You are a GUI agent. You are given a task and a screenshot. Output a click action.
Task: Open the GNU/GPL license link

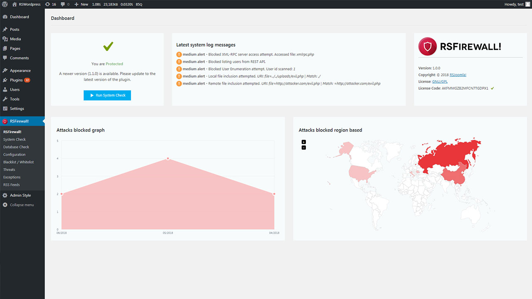click(440, 82)
